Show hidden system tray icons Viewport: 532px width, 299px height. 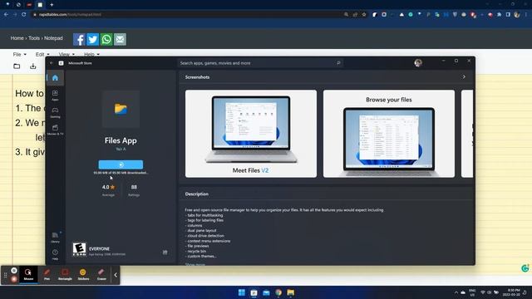point(456,292)
